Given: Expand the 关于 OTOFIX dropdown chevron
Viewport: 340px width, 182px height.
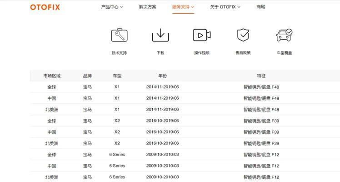Looking at the screenshot, I should [239, 7].
